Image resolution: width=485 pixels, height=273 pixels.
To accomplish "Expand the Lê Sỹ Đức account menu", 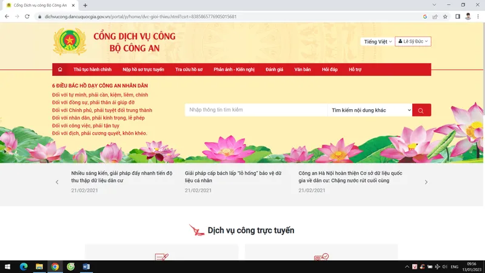I will coord(413,41).
